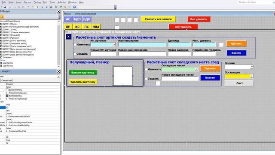Image resolution: width=275 pixels, height=155 pixels.
Task: Open the Run menu
Action: click(x=45, y=2)
